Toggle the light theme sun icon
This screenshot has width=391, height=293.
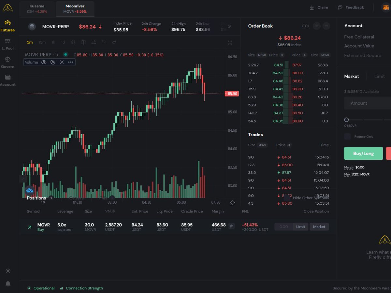(8, 271)
